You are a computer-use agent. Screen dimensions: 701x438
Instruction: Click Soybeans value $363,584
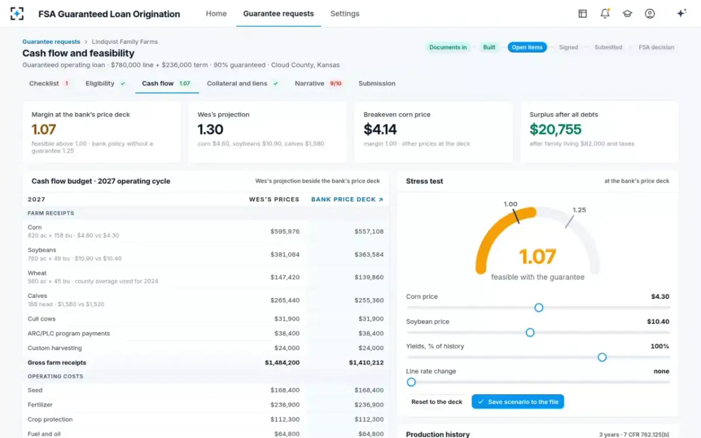click(369, 255)
